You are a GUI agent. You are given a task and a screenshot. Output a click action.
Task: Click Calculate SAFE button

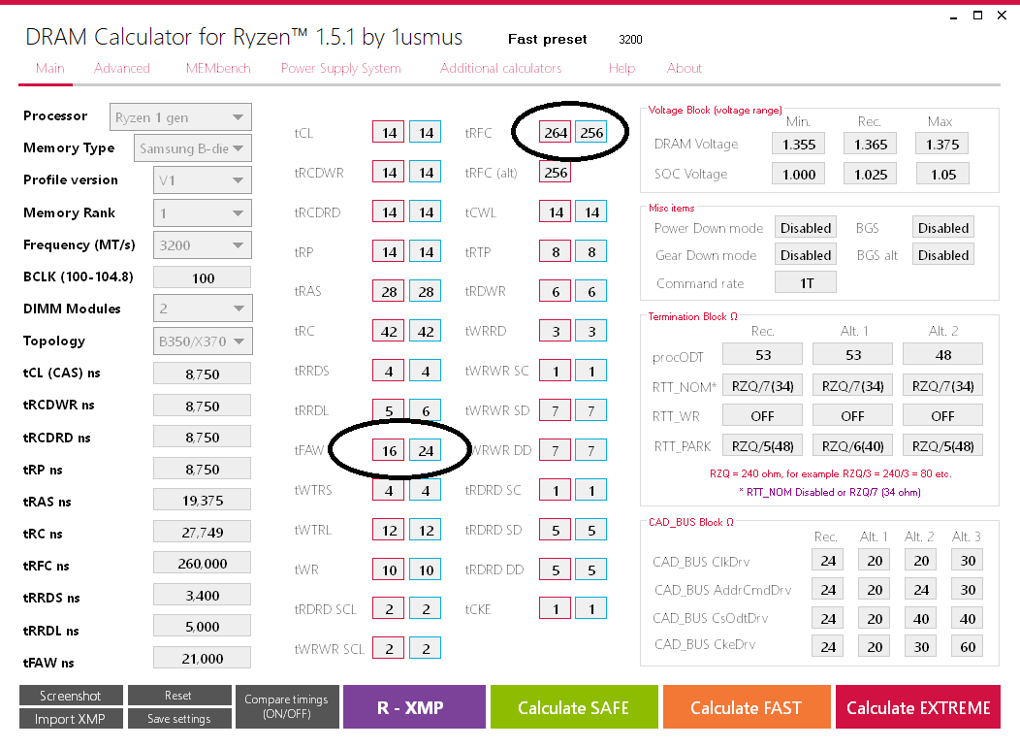tap(574, 706)
